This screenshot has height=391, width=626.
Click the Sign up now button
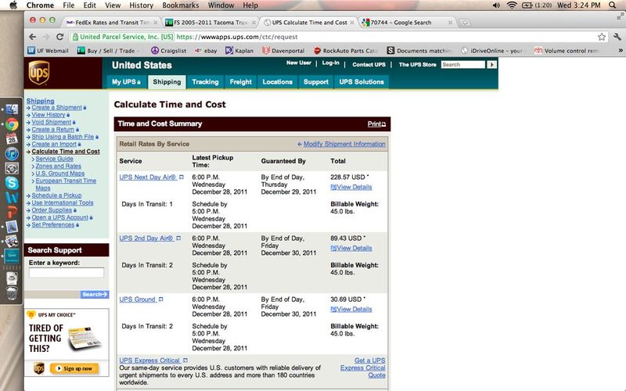click(x=74, y=368)
